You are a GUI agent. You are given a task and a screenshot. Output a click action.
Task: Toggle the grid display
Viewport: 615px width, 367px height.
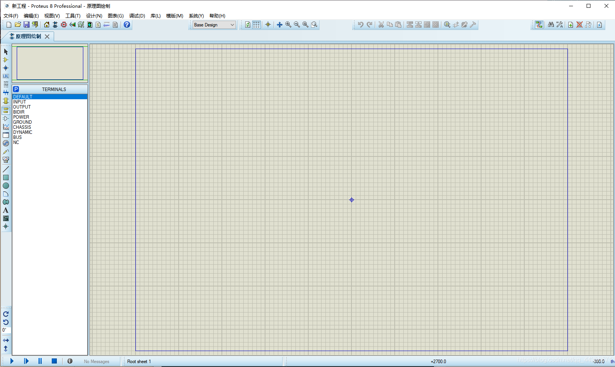(257, 25)
